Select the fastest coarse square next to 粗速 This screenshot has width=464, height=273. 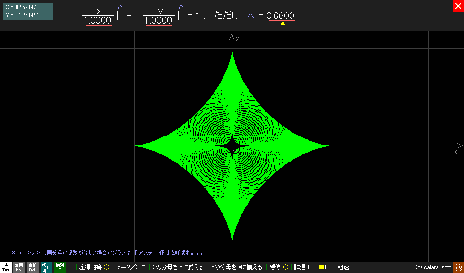point(333,267)
